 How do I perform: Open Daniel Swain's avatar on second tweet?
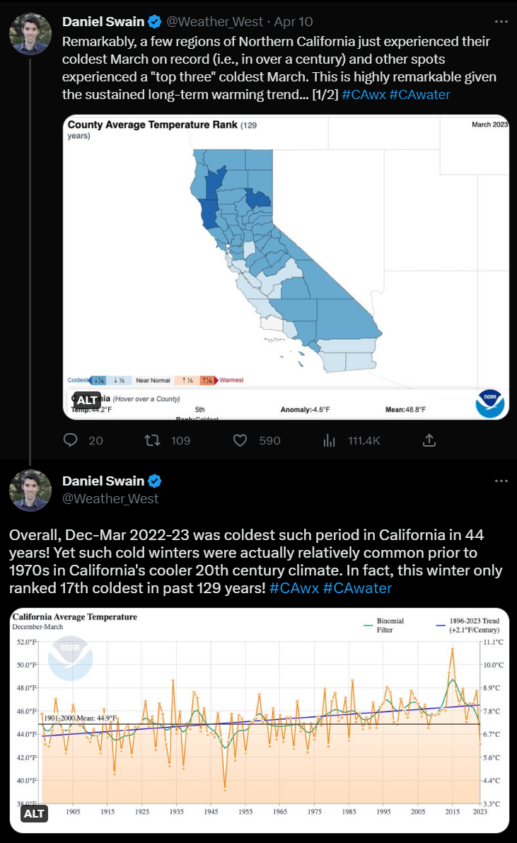coord(30,490)
